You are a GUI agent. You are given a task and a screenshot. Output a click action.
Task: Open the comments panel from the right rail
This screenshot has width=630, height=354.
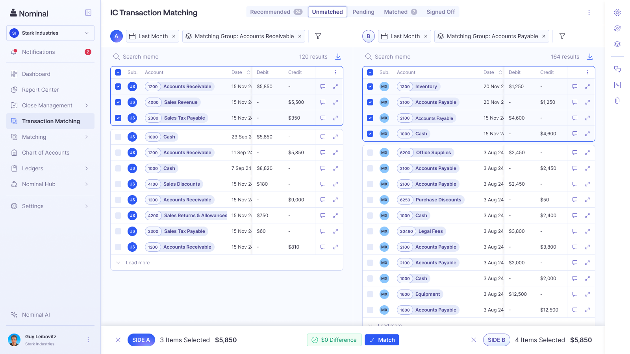click(x=617, y=69)
